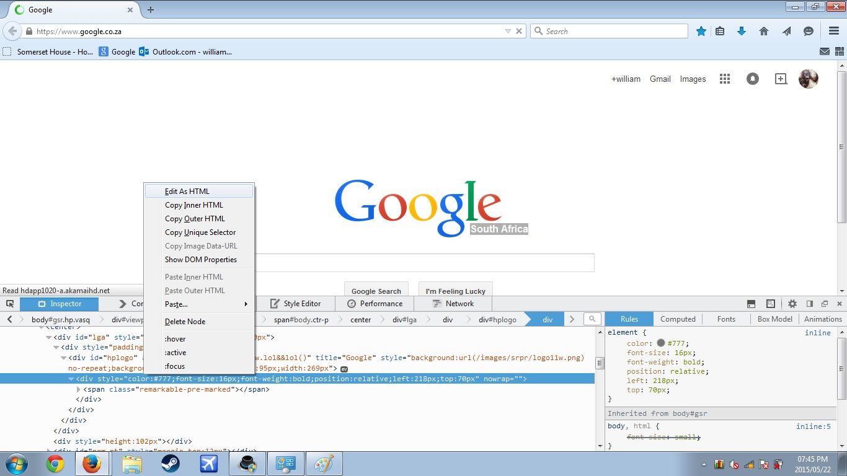Open the Paste submenu arrow
Viewport: 847px width, 476px height.
pyautogui.click(x=247, y=304)
